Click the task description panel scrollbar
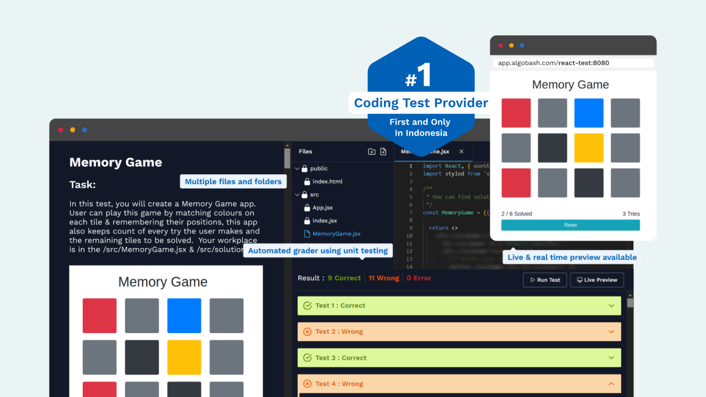The width and height of the screenshot is (706, 397). (x=287, y=158)
